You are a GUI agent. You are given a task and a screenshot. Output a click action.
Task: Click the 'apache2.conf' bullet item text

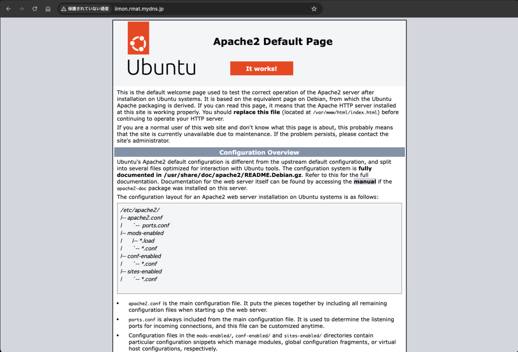pos(145,304)
